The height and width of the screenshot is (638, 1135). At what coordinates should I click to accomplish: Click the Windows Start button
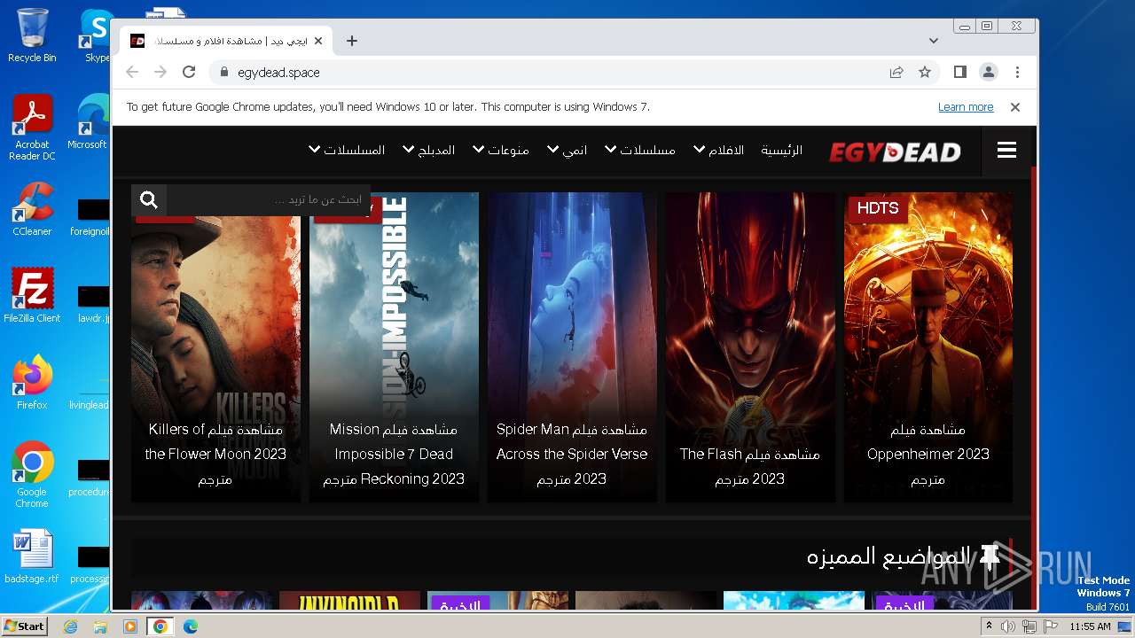[x=25, y=626]
